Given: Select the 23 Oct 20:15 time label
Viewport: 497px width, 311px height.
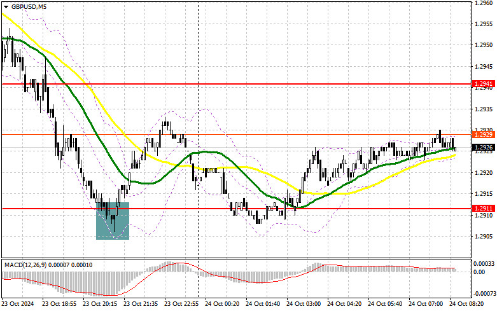Looking at the screenshot, I should 100,304.
